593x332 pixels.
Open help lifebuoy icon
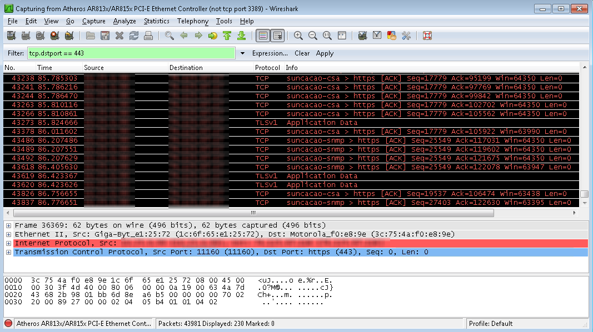point(427,36)
